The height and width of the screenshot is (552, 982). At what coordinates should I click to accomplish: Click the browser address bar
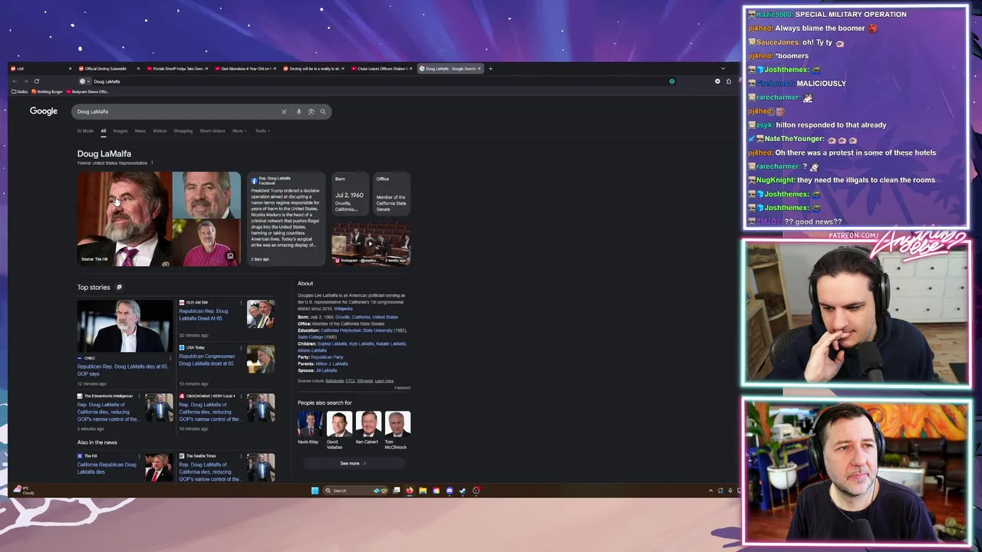tap(376, 81)
